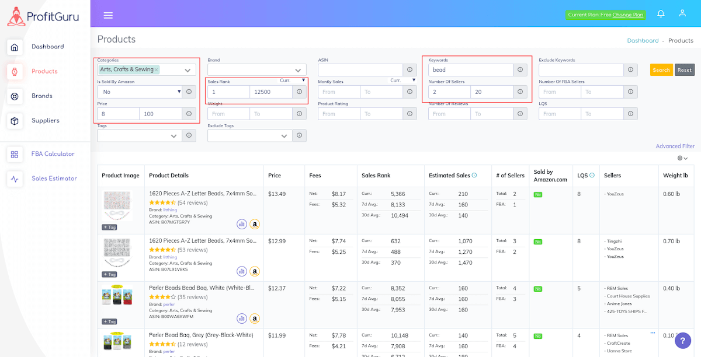701x357 pixels.
Task: Open FBA Calculator in the sidebar
Action: coord(53,154)
